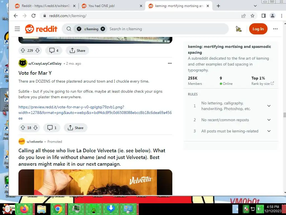Open Chrome side panel icon
This screenshot has width=286, height=215.
point(264,16)
